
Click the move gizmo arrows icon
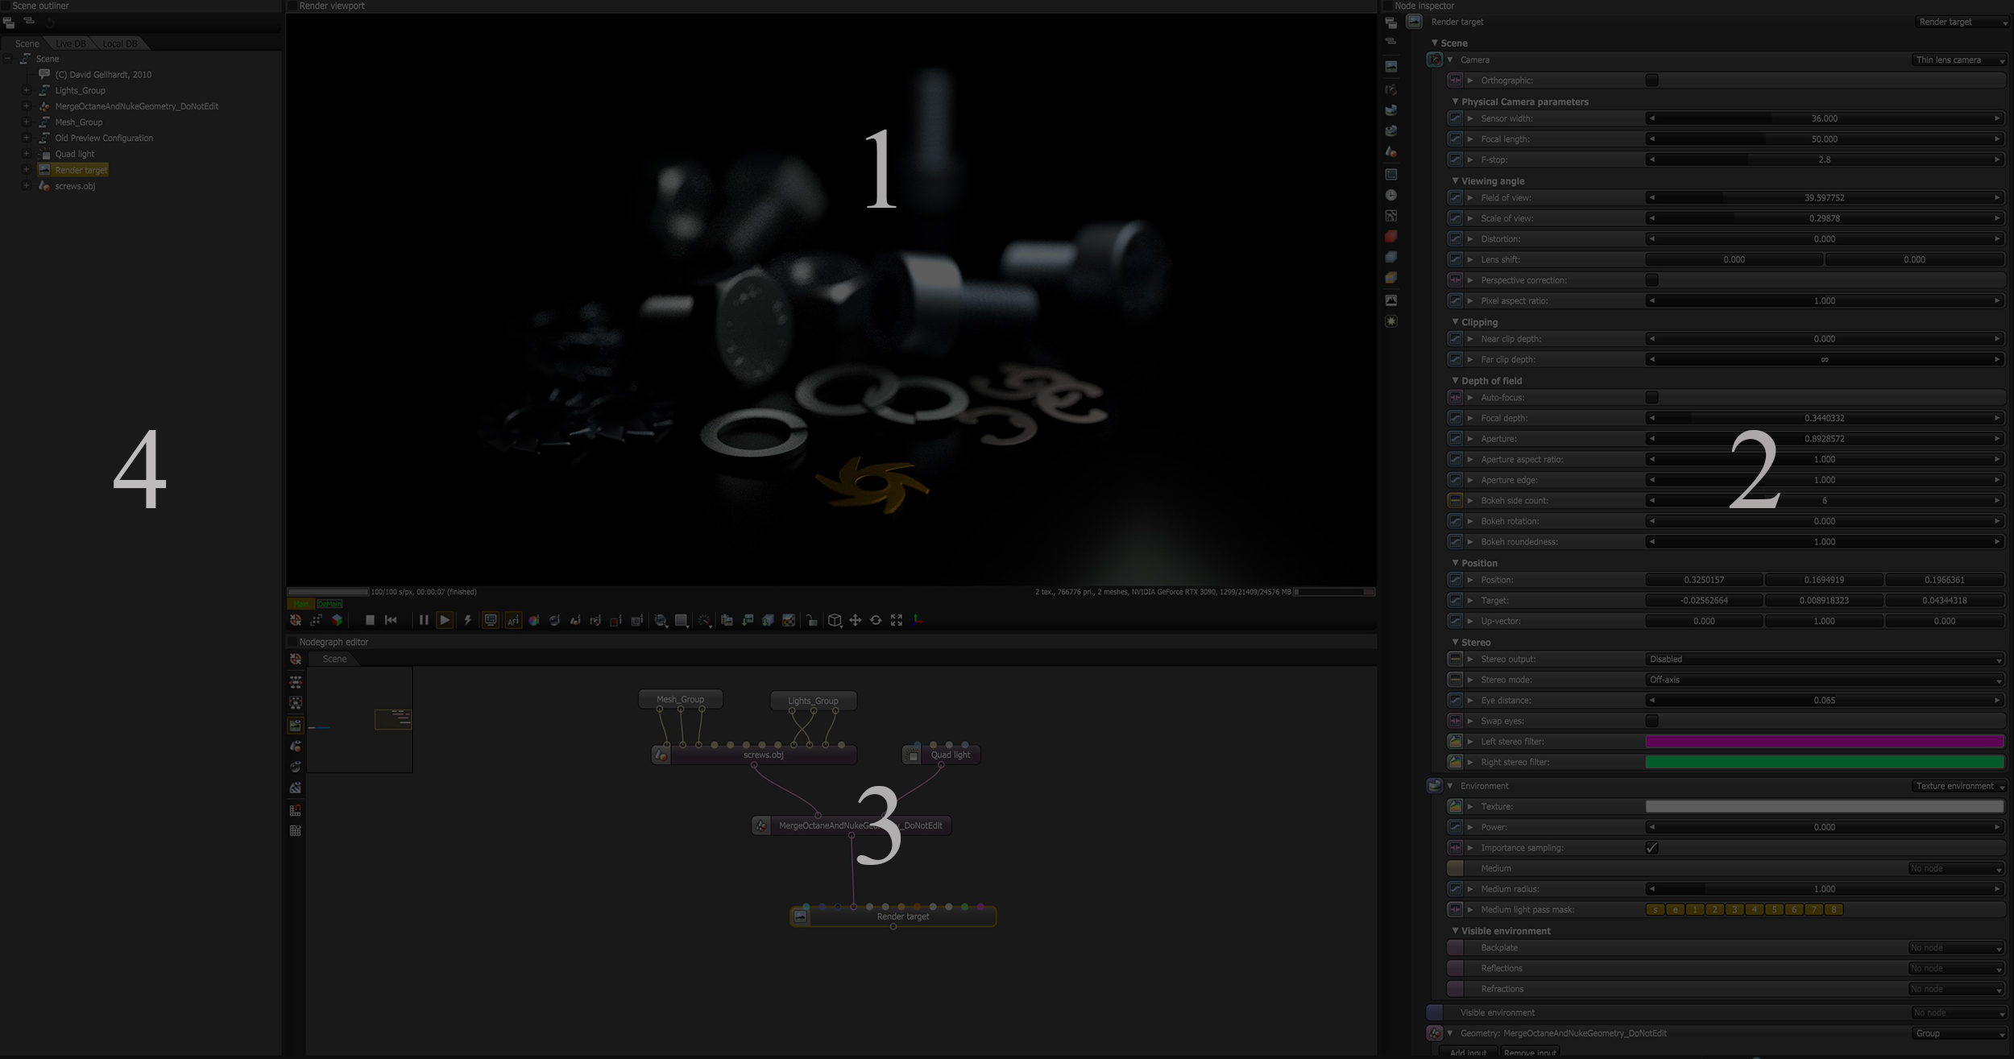click(855, 620)
